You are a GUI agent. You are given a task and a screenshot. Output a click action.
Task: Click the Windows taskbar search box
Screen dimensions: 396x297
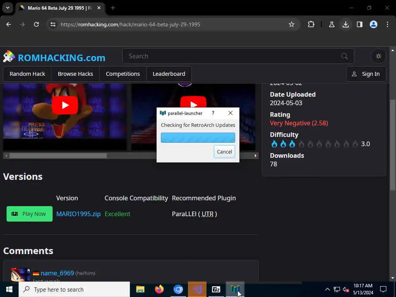74,289
